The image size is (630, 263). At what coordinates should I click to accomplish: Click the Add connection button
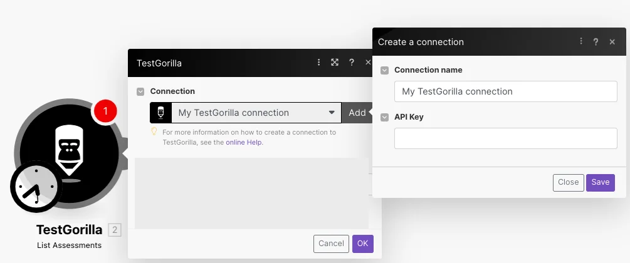pos(357,113)
